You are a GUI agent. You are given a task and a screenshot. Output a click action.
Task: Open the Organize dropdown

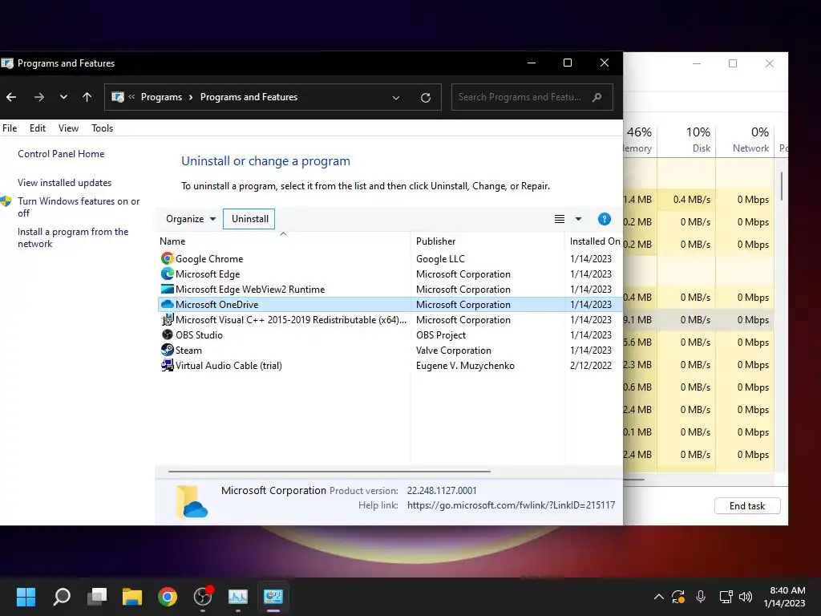pos(191,219)
